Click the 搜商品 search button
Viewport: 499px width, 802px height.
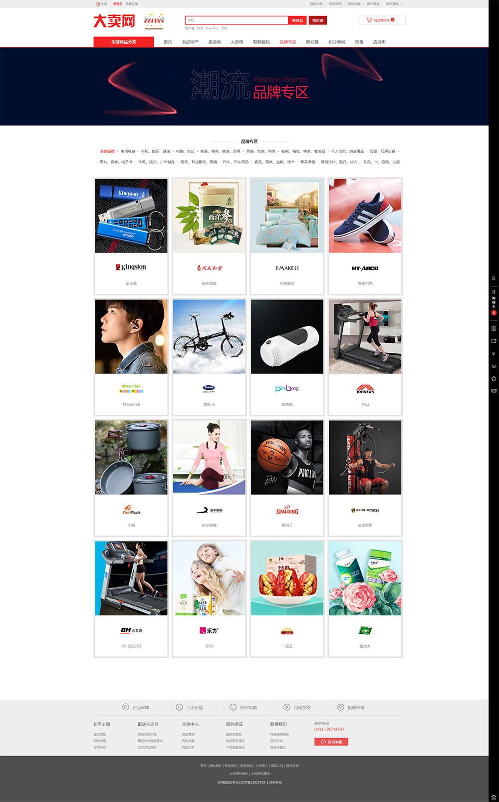(297, 20)
